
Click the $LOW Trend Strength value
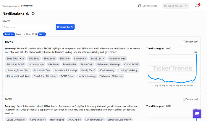click(x=168, y=106)
